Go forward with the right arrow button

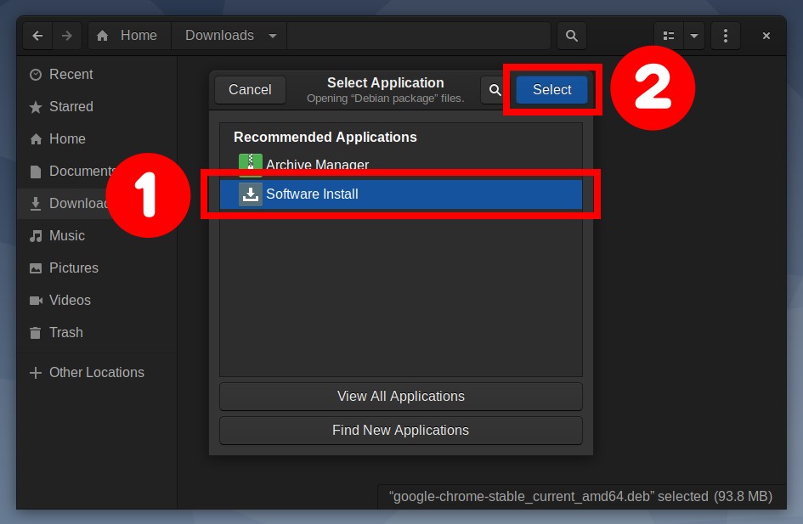(x=67, y=36)
